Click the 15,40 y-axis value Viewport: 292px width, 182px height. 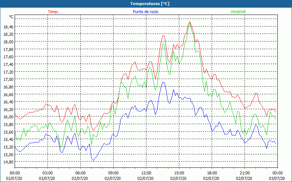pos(8,139)
